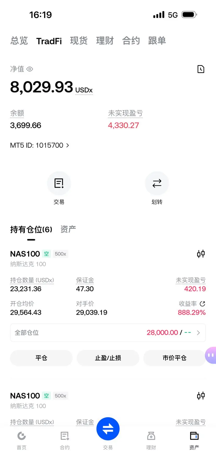Image resolution: width=216 pixels, height=468 pixels.
Task: Open the history document icon
Action: point(201,69)
